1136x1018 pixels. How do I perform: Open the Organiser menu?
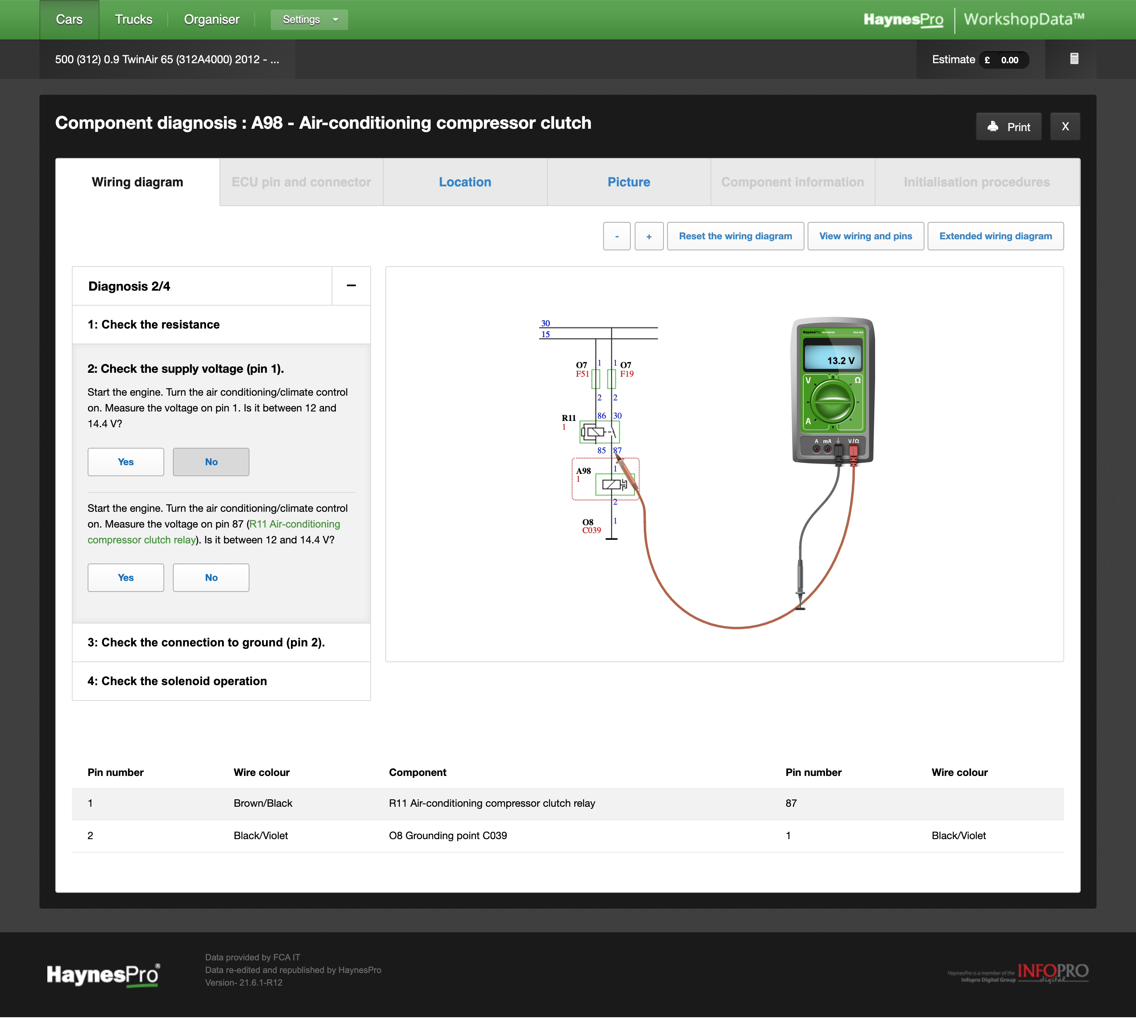[x=211, y=20]
